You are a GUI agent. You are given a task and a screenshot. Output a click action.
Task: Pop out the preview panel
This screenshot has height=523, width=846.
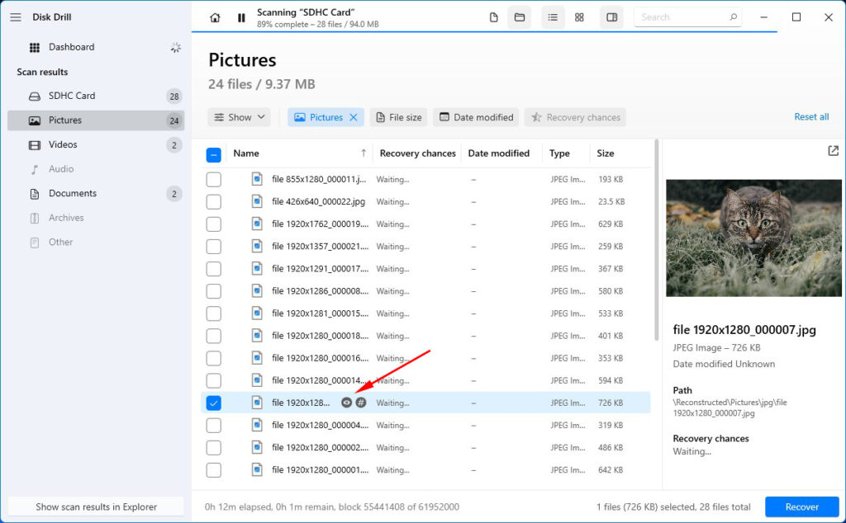coord(832,153)
